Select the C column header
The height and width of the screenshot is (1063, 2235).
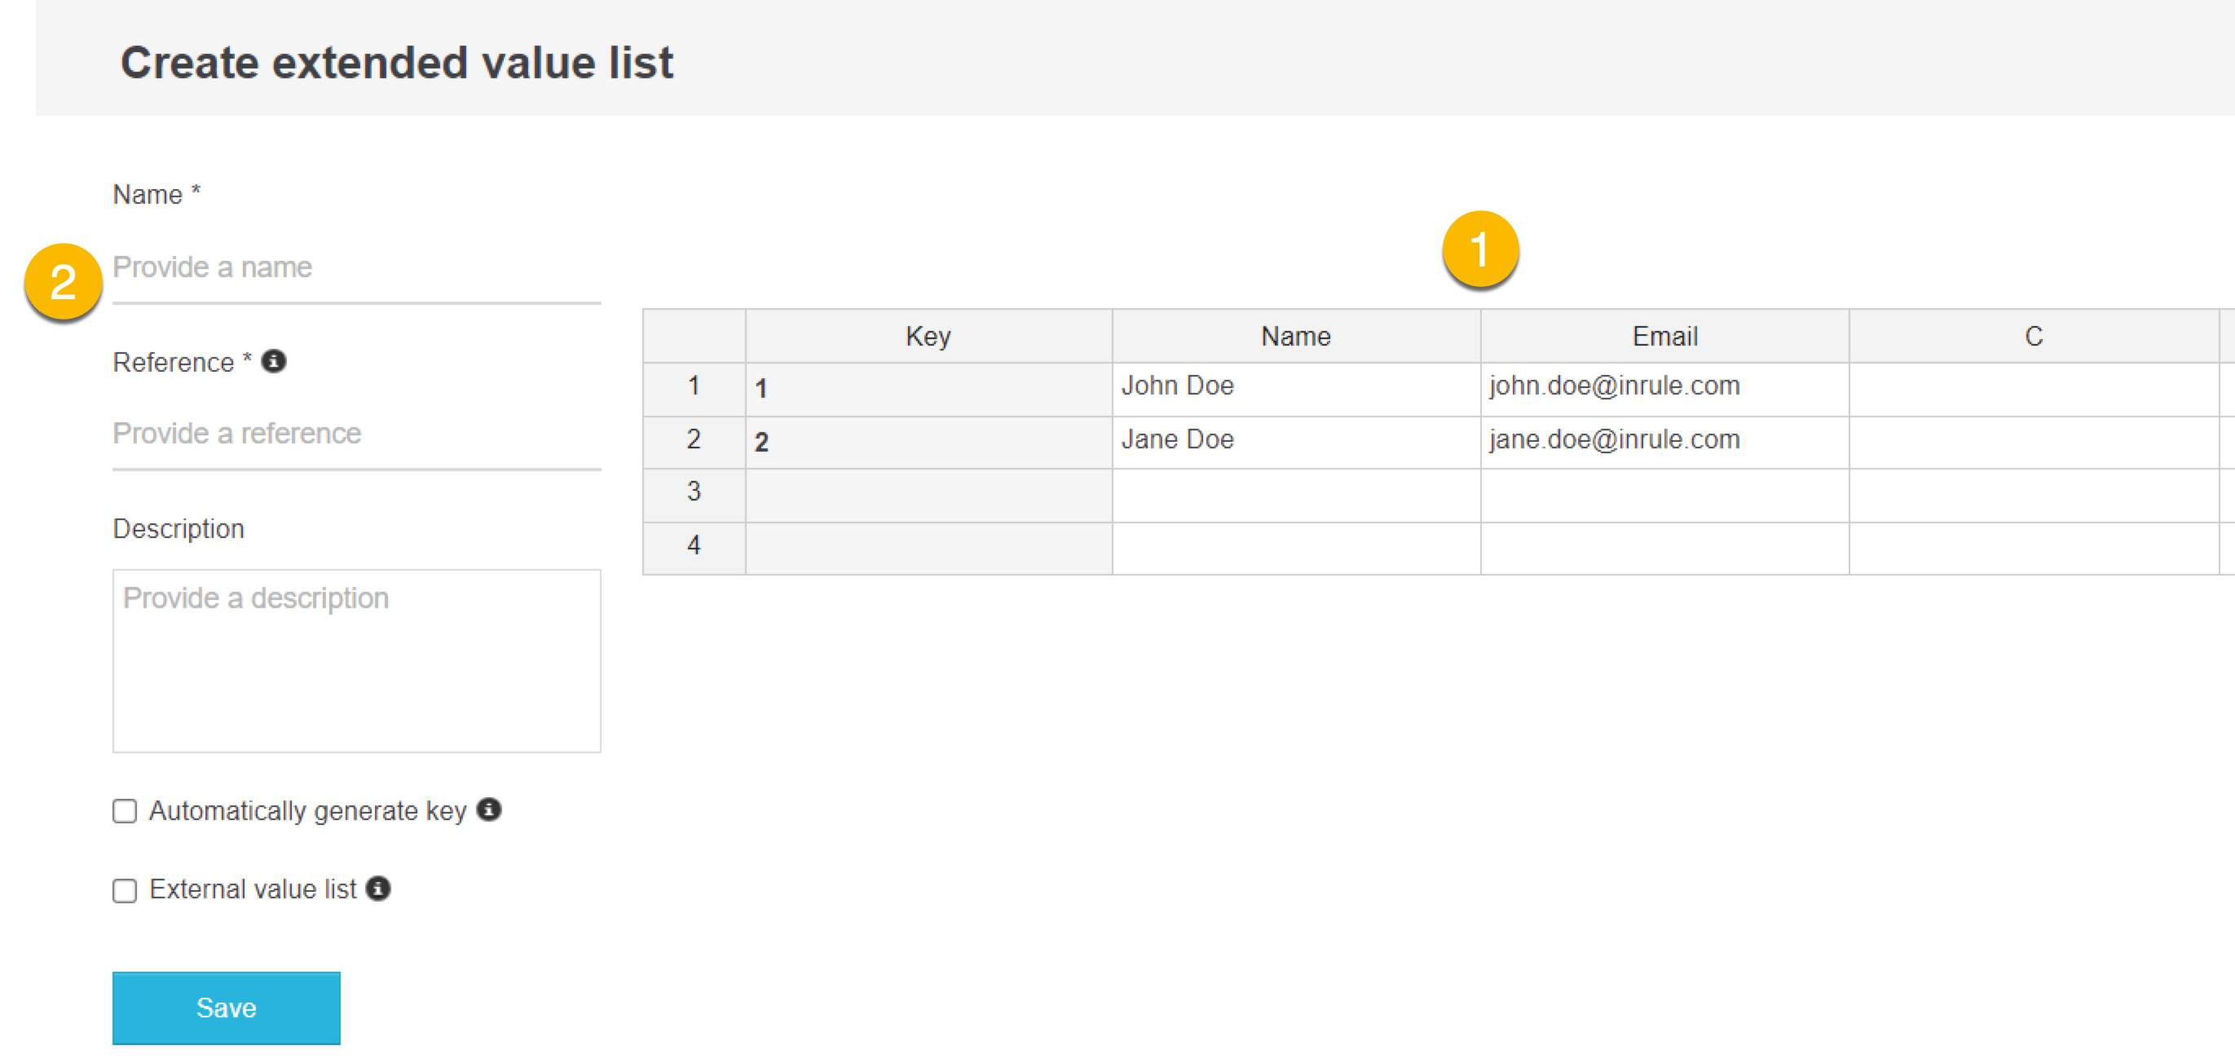coord(2033,337)
